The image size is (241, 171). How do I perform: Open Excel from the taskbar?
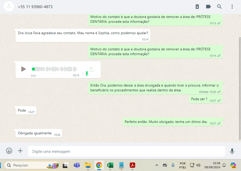point(110,165)
